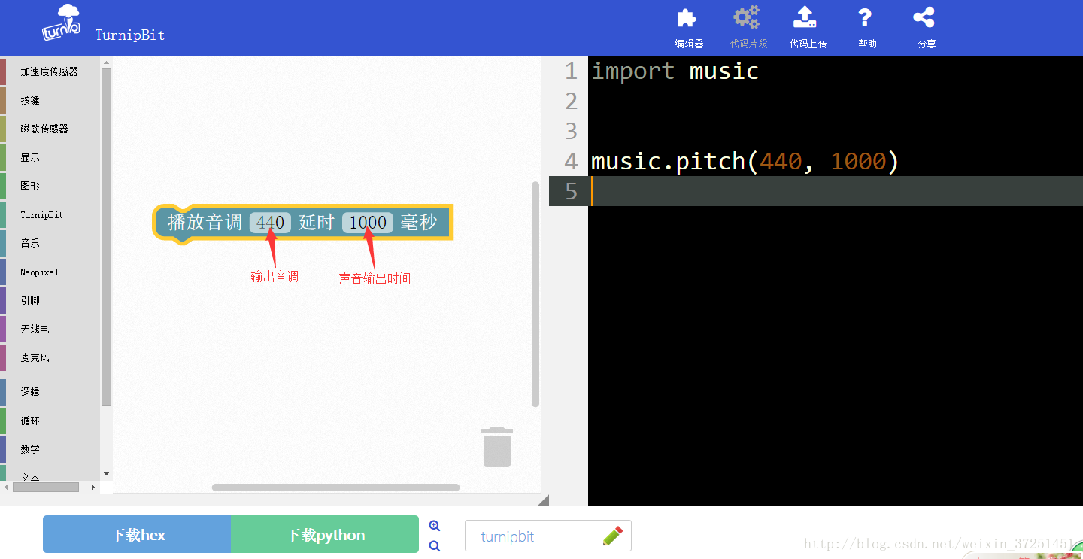The image size is (1083, 559).
Task: Open the 引脚 block category
Action: click(x=50, y=300)
